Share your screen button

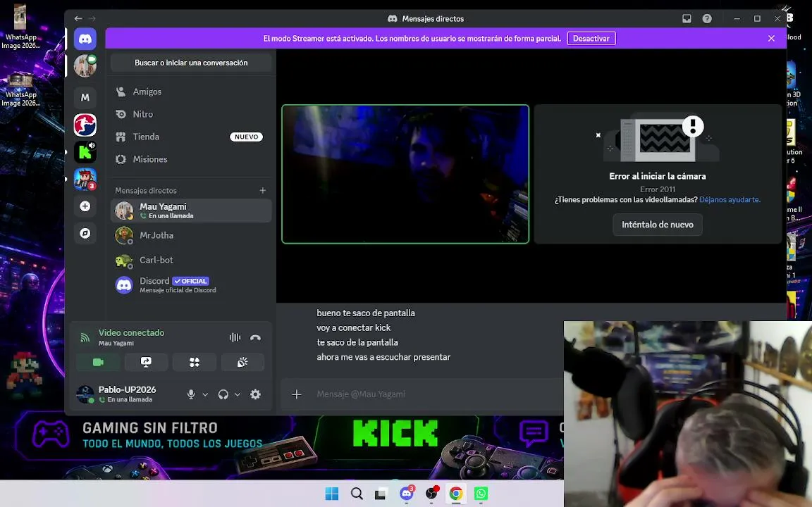click(x=146, y=362)
